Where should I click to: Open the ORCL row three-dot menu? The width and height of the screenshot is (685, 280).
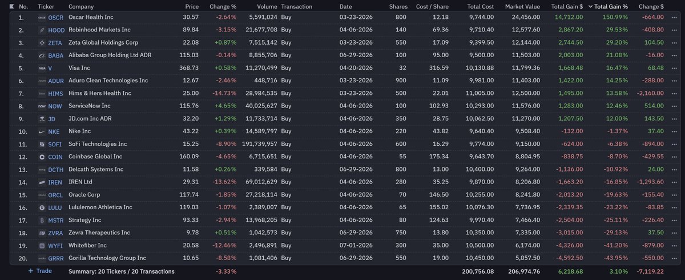click(x=675, y=195)
